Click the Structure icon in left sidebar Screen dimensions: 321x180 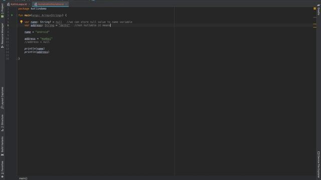coord(2,130)
